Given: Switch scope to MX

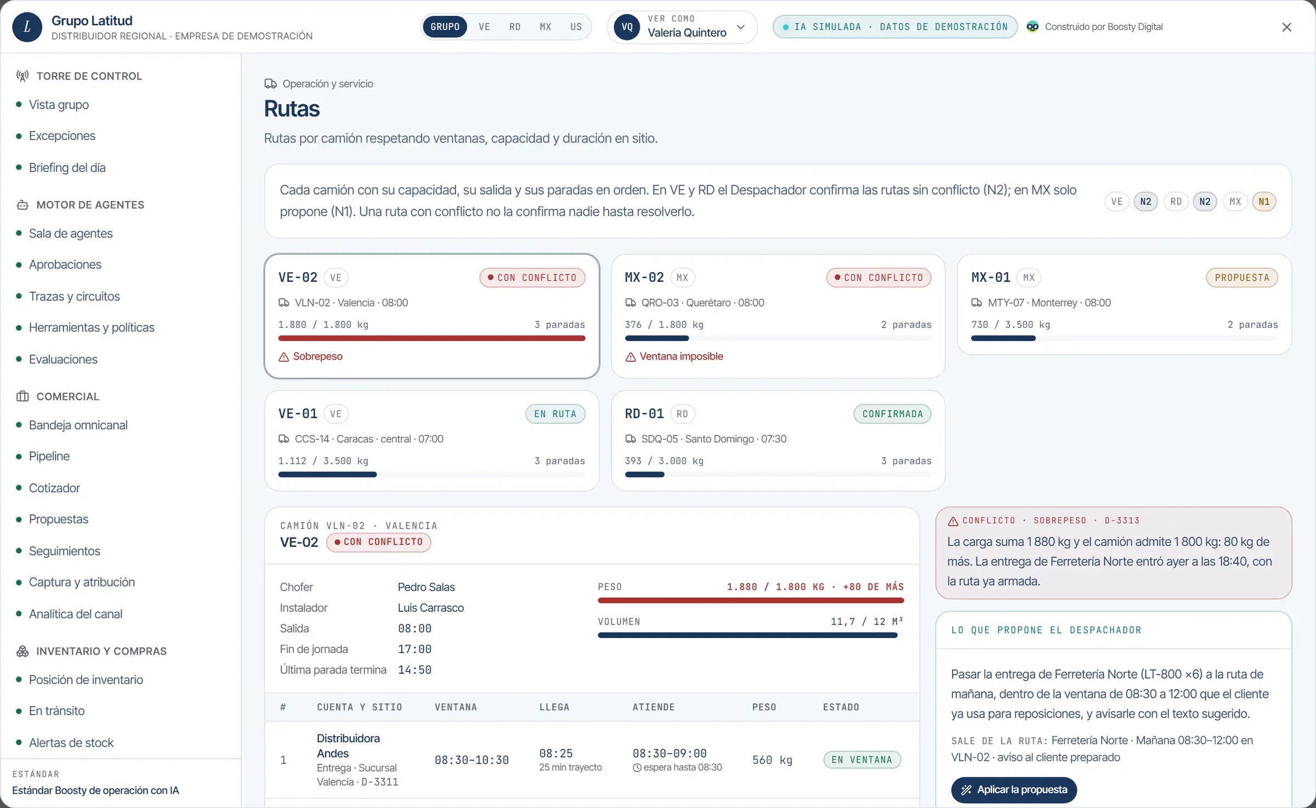Looking at the screenshot, I should 546,27.
